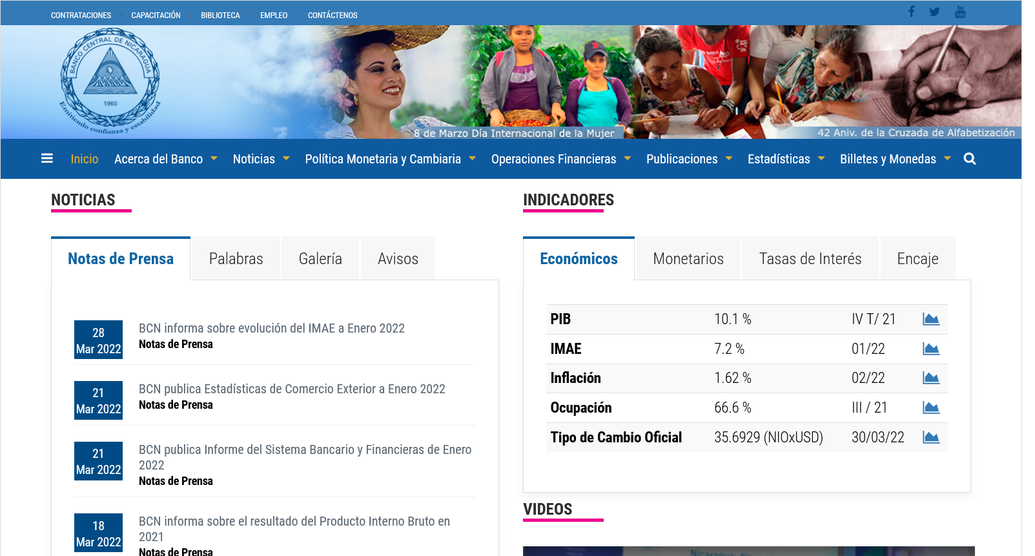Open the Facebook social icon
1035x556 pixels.
pyautogui.click(x=911, y=12)
